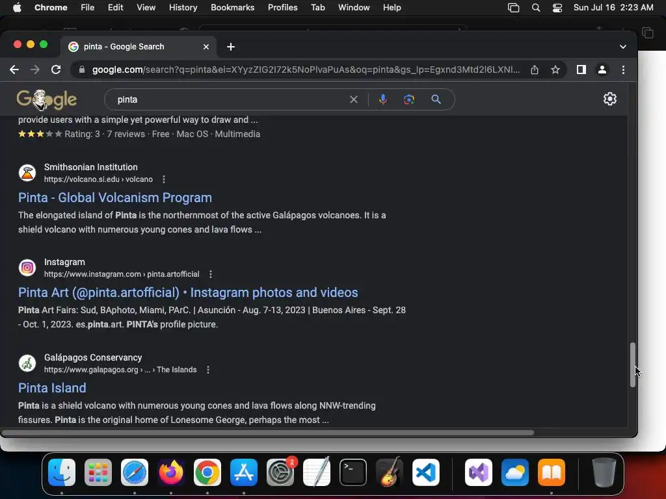Click the instagram.com pinta.artofficial URL
This screenshot has width=666, height=499.
pyautogui.click(x=122, y=274)
